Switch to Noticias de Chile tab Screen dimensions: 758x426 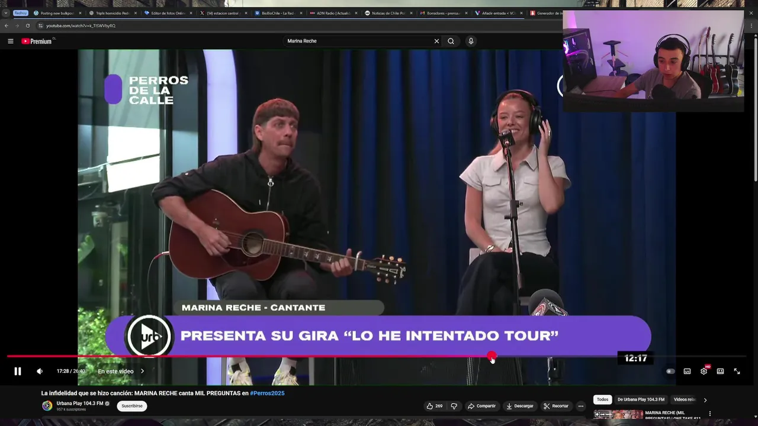[x=388, y=13]
